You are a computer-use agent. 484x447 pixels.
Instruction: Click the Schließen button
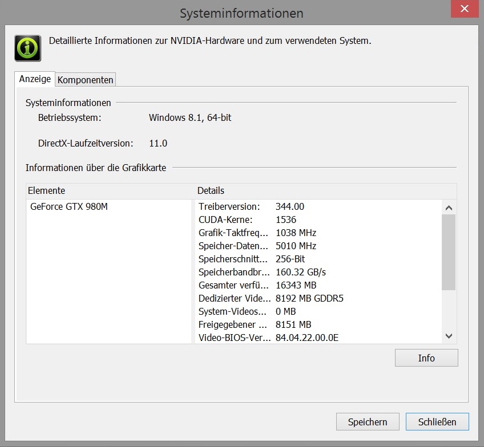point(437,422)
